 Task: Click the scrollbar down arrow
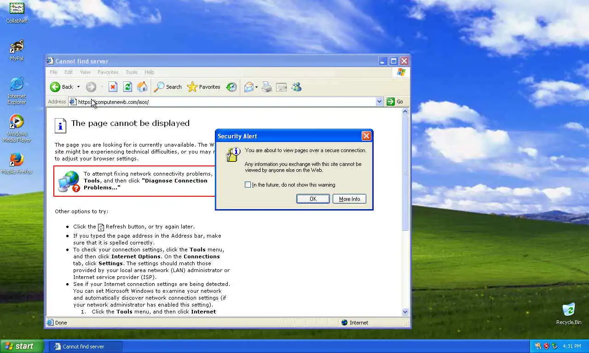[405, 312]
